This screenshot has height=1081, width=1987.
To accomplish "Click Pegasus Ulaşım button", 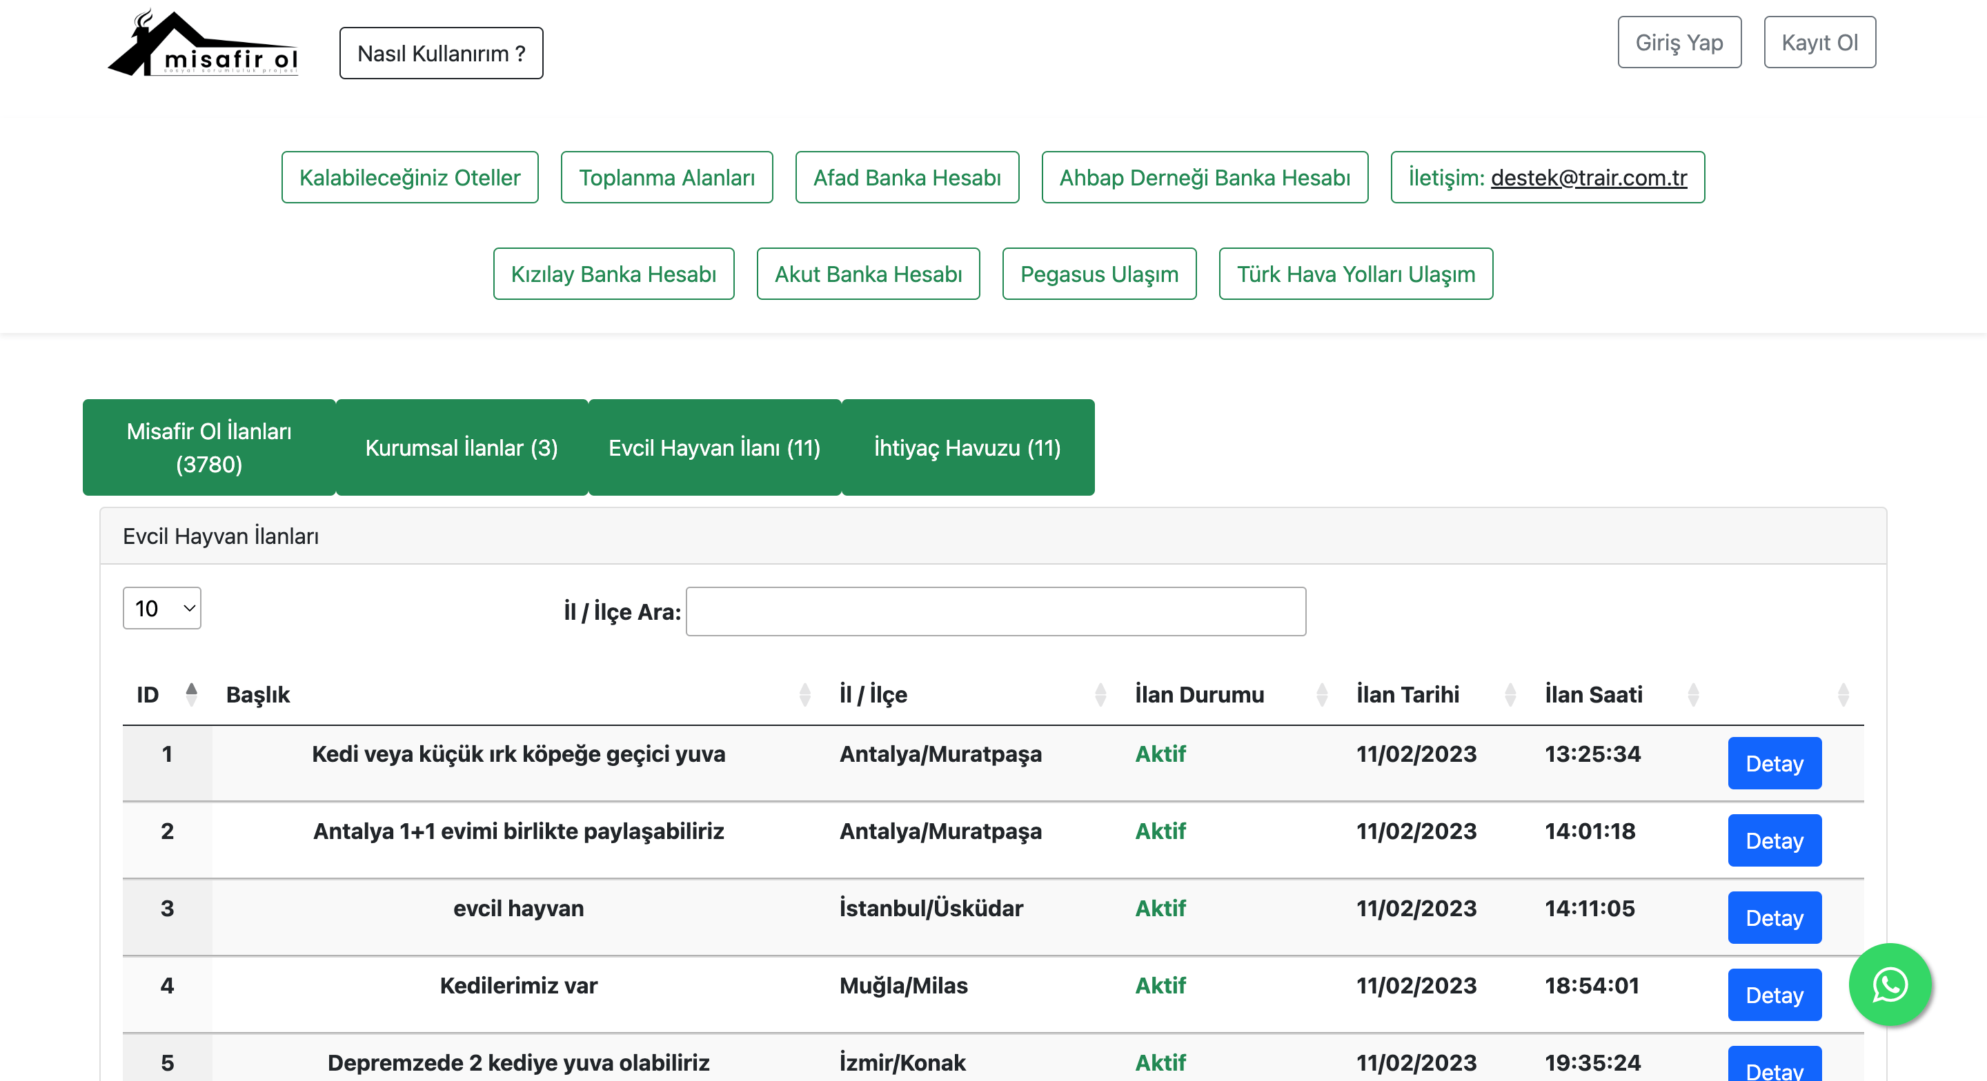I will coord(1098,274).
